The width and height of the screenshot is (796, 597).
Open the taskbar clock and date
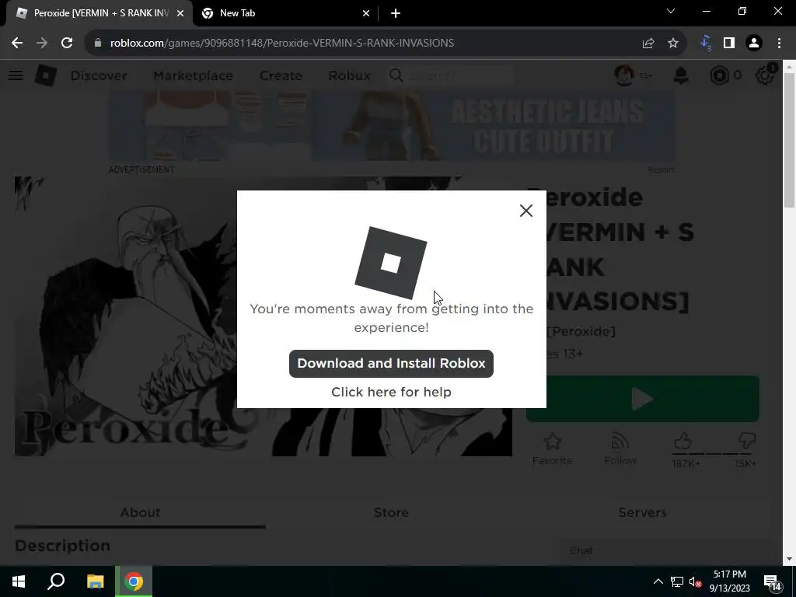click(729, 581)
